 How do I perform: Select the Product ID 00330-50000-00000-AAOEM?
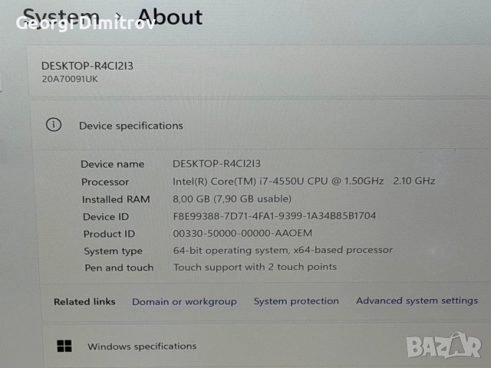pos(242,233)
